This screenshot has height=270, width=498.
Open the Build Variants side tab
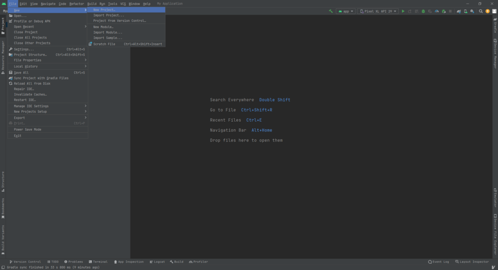click(x=3, y=240)
